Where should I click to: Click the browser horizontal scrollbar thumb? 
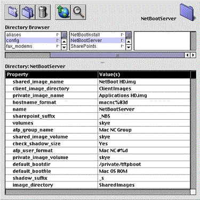117,55
